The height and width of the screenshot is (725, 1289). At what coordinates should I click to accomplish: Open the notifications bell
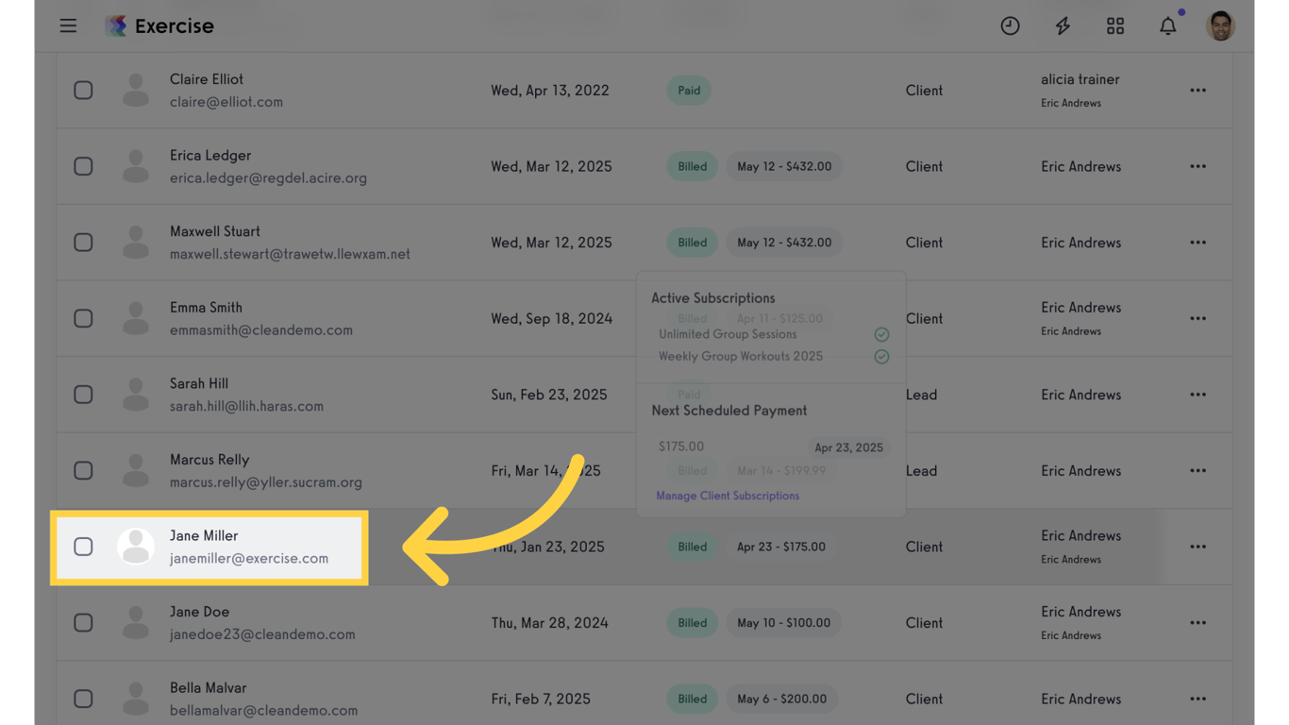pyautogui.click(x=1168, y=26)
